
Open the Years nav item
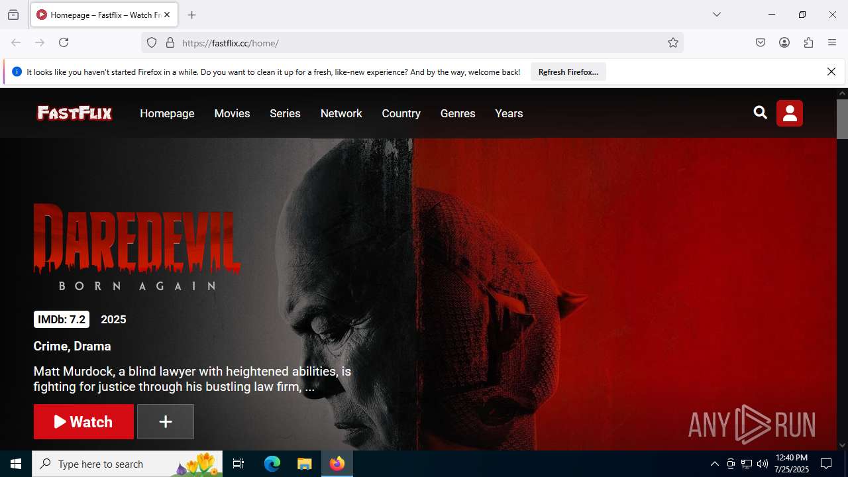click(509, 113)
